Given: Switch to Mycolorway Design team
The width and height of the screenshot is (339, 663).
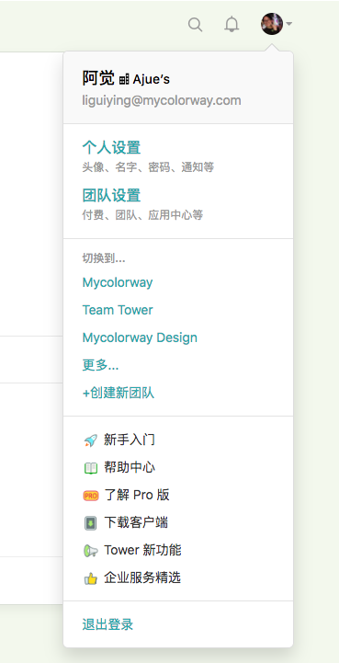Looking at the screenshot, I should point(140,337).
